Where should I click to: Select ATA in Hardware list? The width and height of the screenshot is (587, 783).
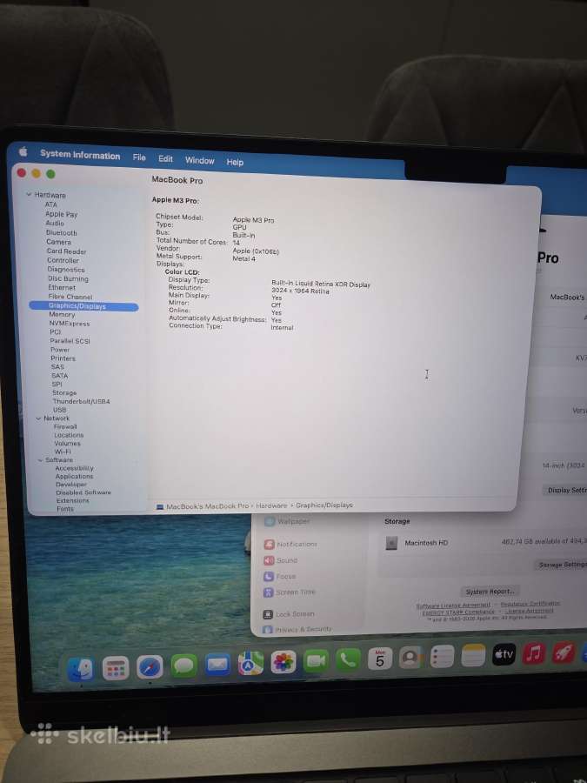pos(51,204)
